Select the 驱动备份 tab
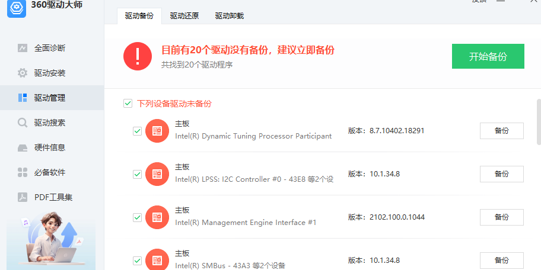 (139, 16)
